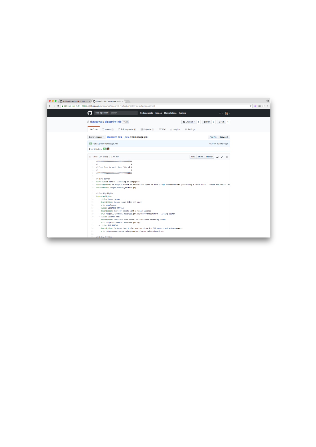Edit this file with the pencil icon
Viewport: 316px width, 447px height.
pos(222,157)
